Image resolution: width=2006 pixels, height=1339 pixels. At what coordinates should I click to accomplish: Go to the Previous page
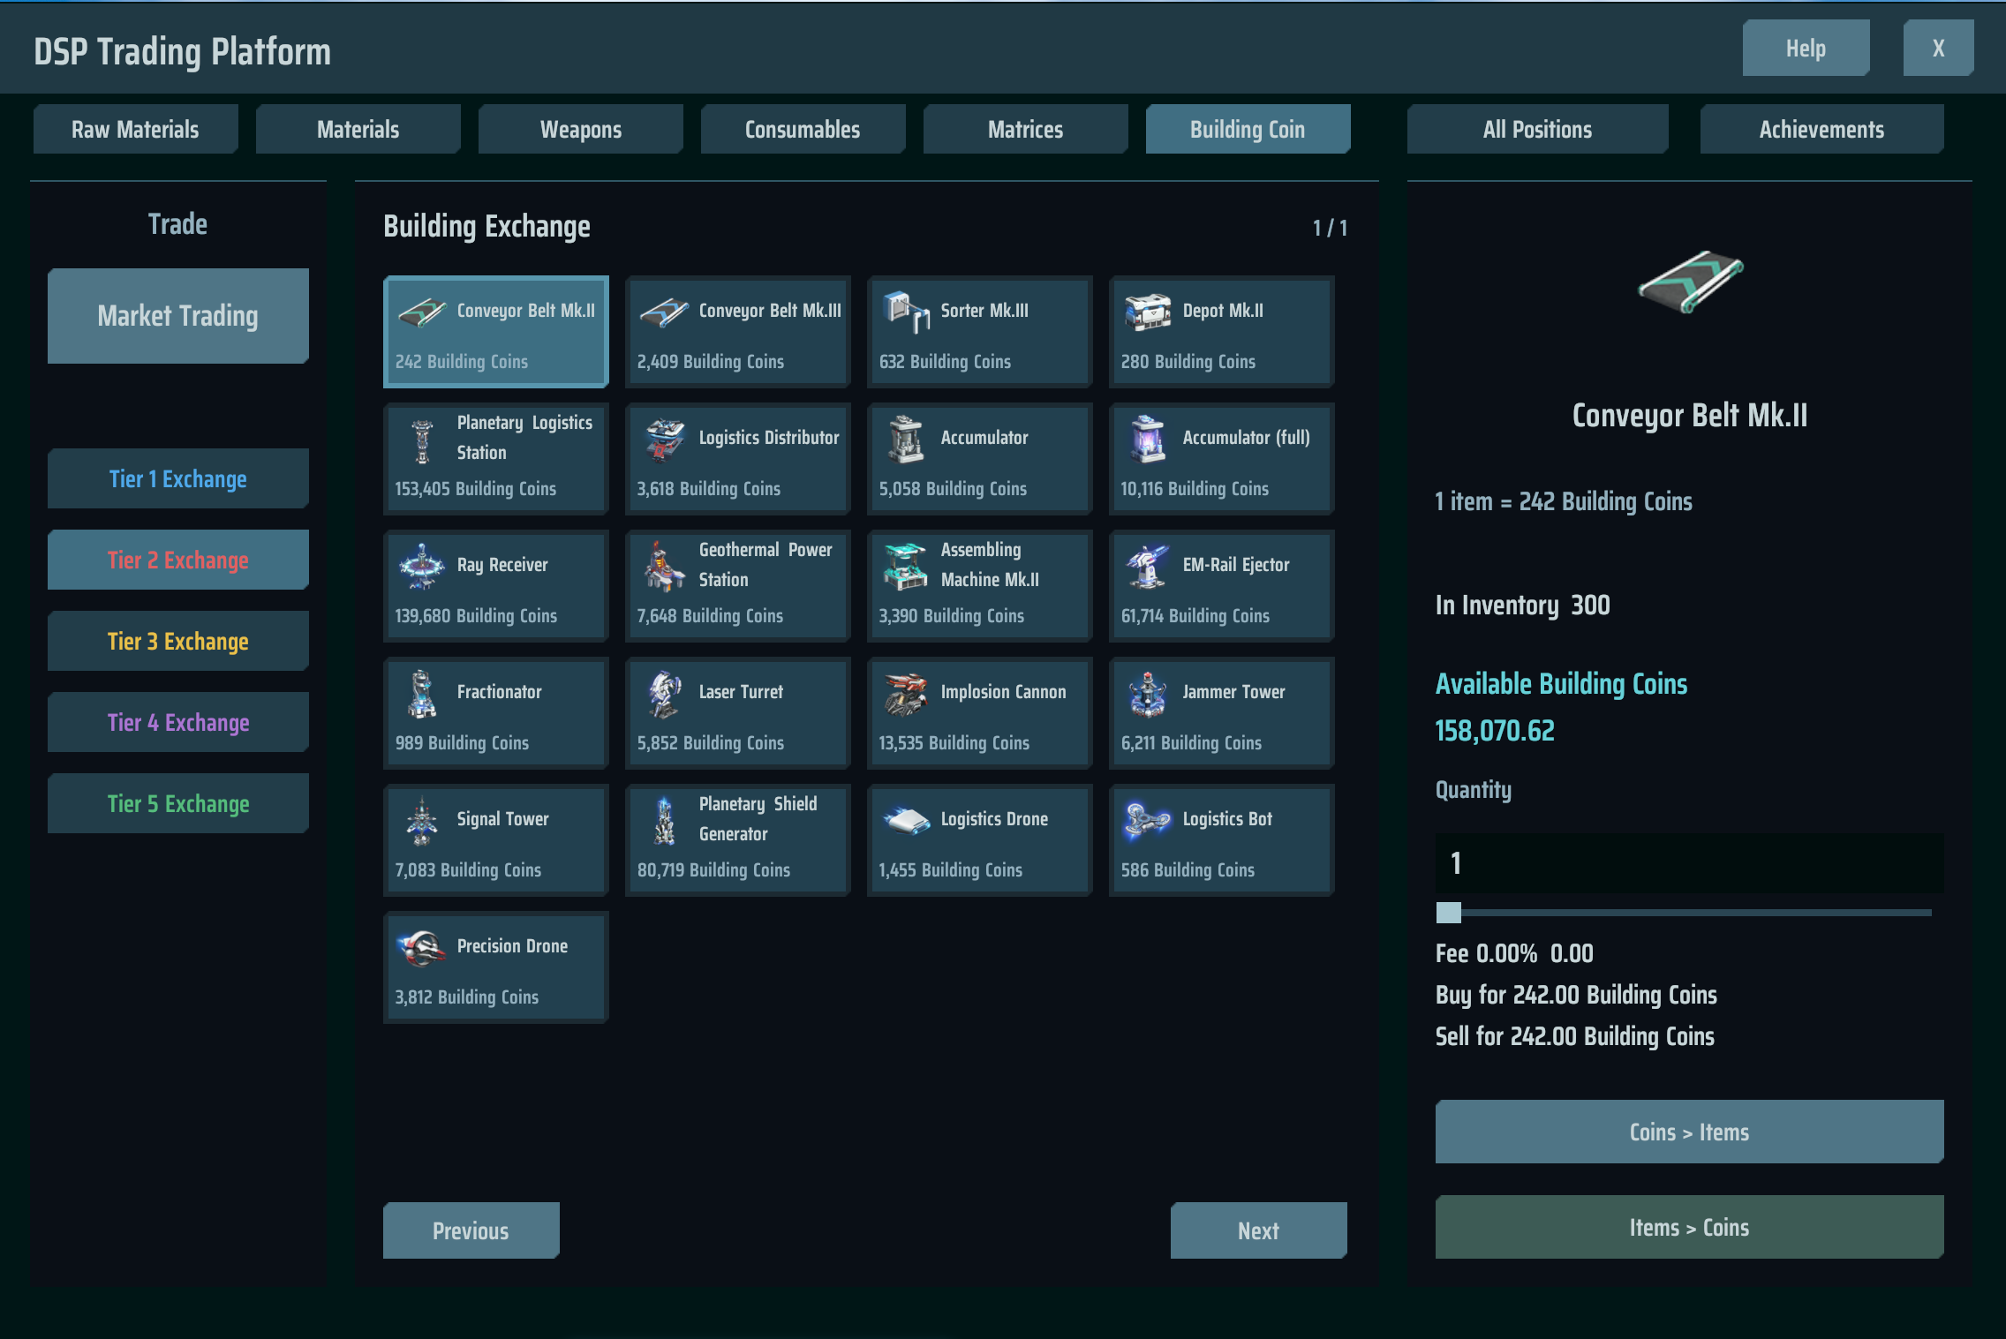471,1230
